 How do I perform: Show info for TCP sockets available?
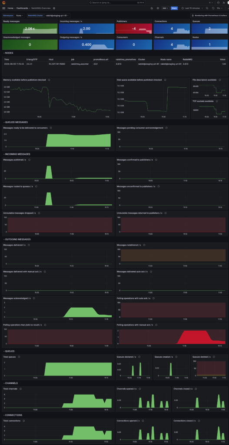coord(217,101)
